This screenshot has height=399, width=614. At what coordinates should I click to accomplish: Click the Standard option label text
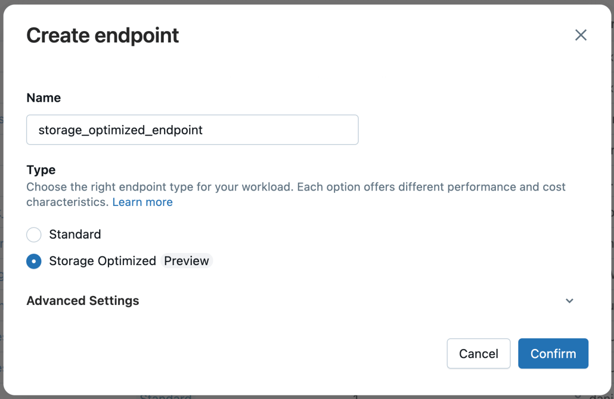[x=75, y=234]
